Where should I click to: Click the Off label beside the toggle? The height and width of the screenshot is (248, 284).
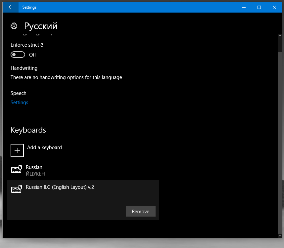pyautogui.click(x=32, y=55)
